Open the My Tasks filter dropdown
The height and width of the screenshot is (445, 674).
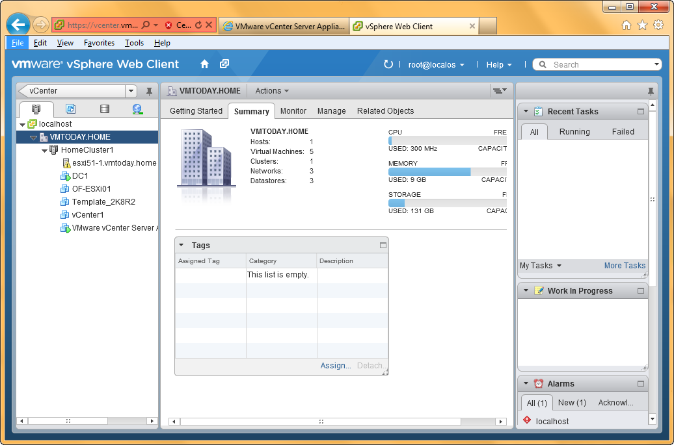(541, 266)
